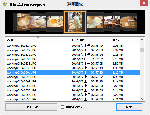Image resolution: width=150 pixels, height=115 pixels.
Task: Sort by 修改日期 column header
Action: (90, 40)
